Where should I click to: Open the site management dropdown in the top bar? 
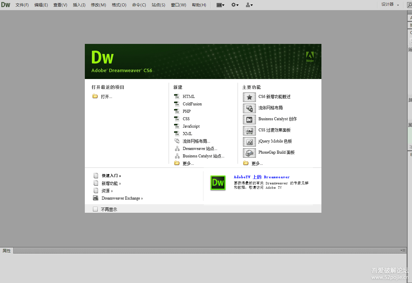click(249, 5)
